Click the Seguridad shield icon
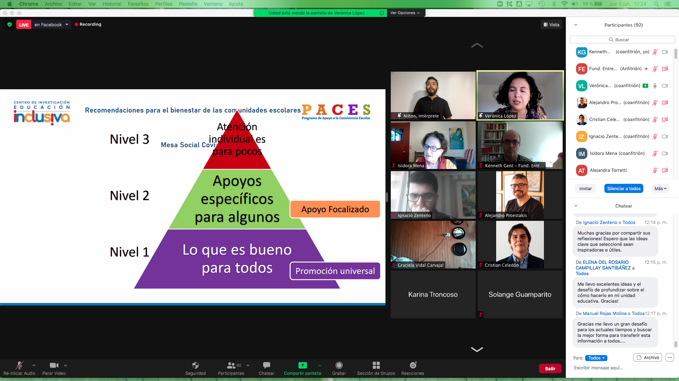This screenshot has height=381, width=679. click(195, 365)
